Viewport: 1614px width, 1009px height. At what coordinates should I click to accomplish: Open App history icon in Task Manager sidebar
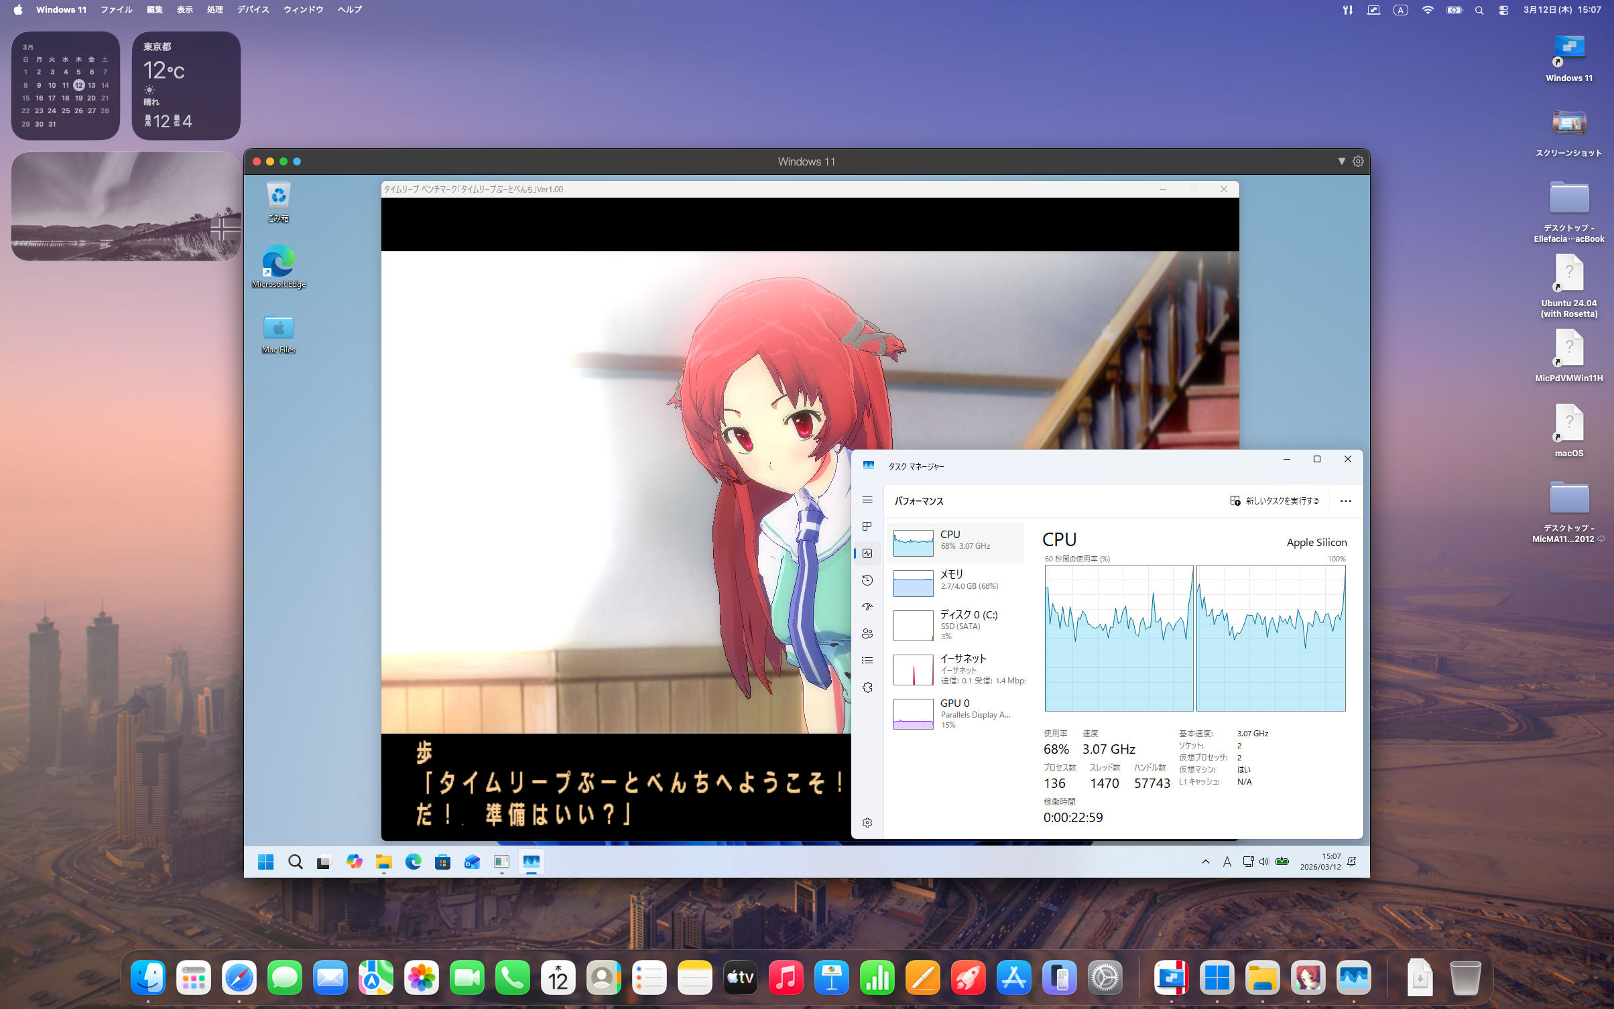(867, 580)
